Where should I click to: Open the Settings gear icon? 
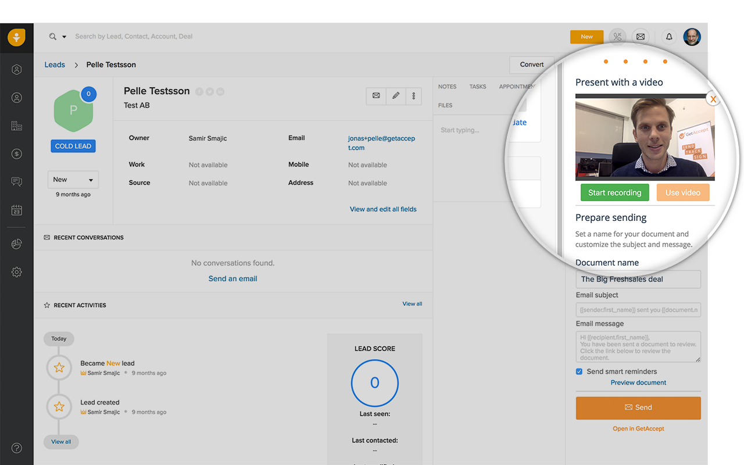point(16,272)
